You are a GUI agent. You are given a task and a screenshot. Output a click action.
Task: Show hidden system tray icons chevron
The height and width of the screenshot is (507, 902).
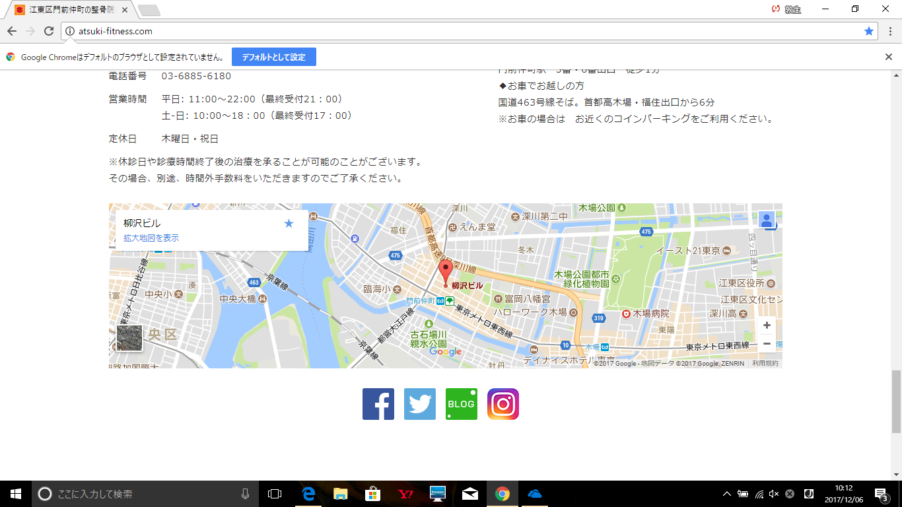click(x=727, y=494)
